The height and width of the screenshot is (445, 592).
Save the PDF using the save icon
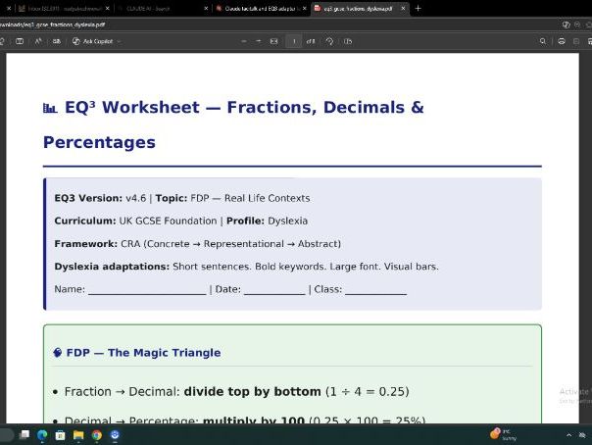[576, 41]
